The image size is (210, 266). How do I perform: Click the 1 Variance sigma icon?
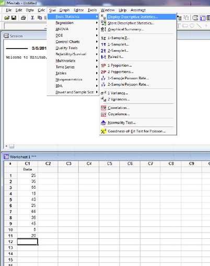pyautogui.click(x=103, y=93)
